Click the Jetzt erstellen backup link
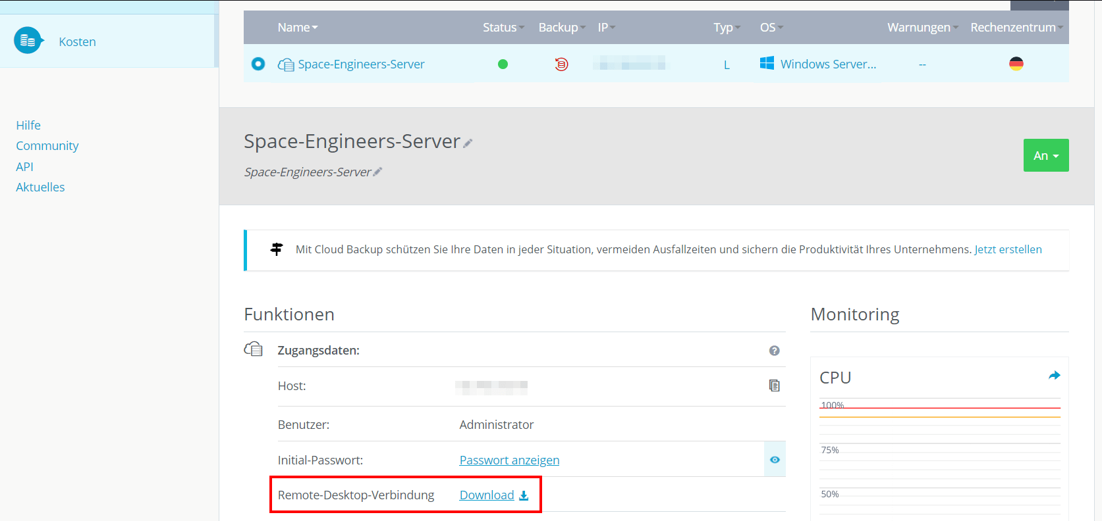This screenshot has height=521, width=1102. pos(1008,249)
